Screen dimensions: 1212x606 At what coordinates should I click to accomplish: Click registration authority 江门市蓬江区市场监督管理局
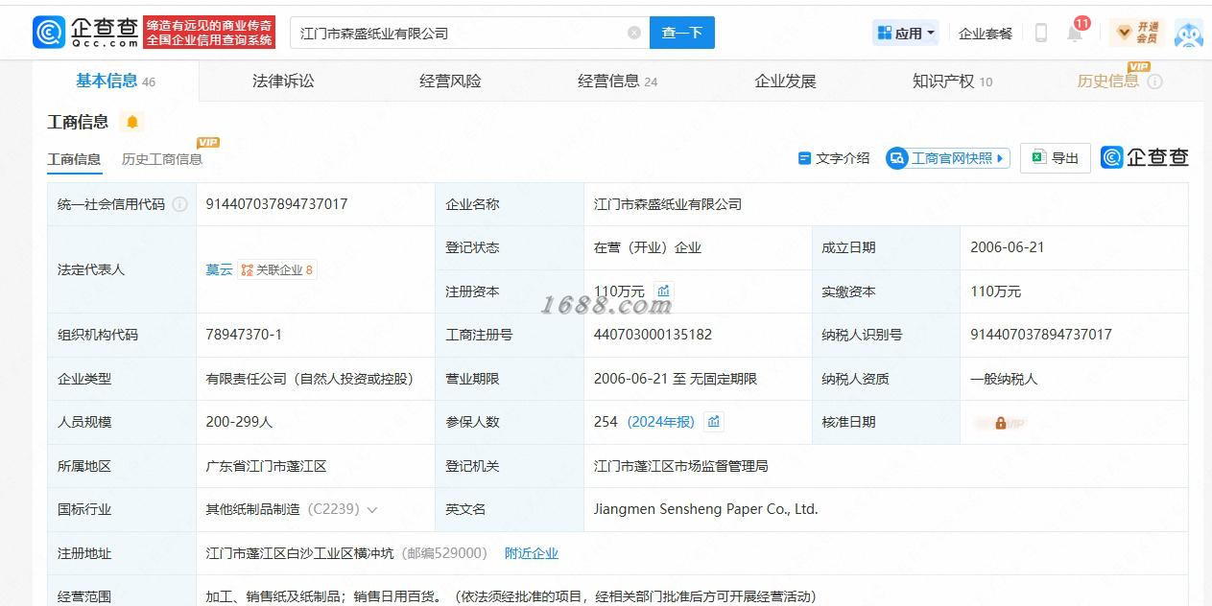click(681, 466)
